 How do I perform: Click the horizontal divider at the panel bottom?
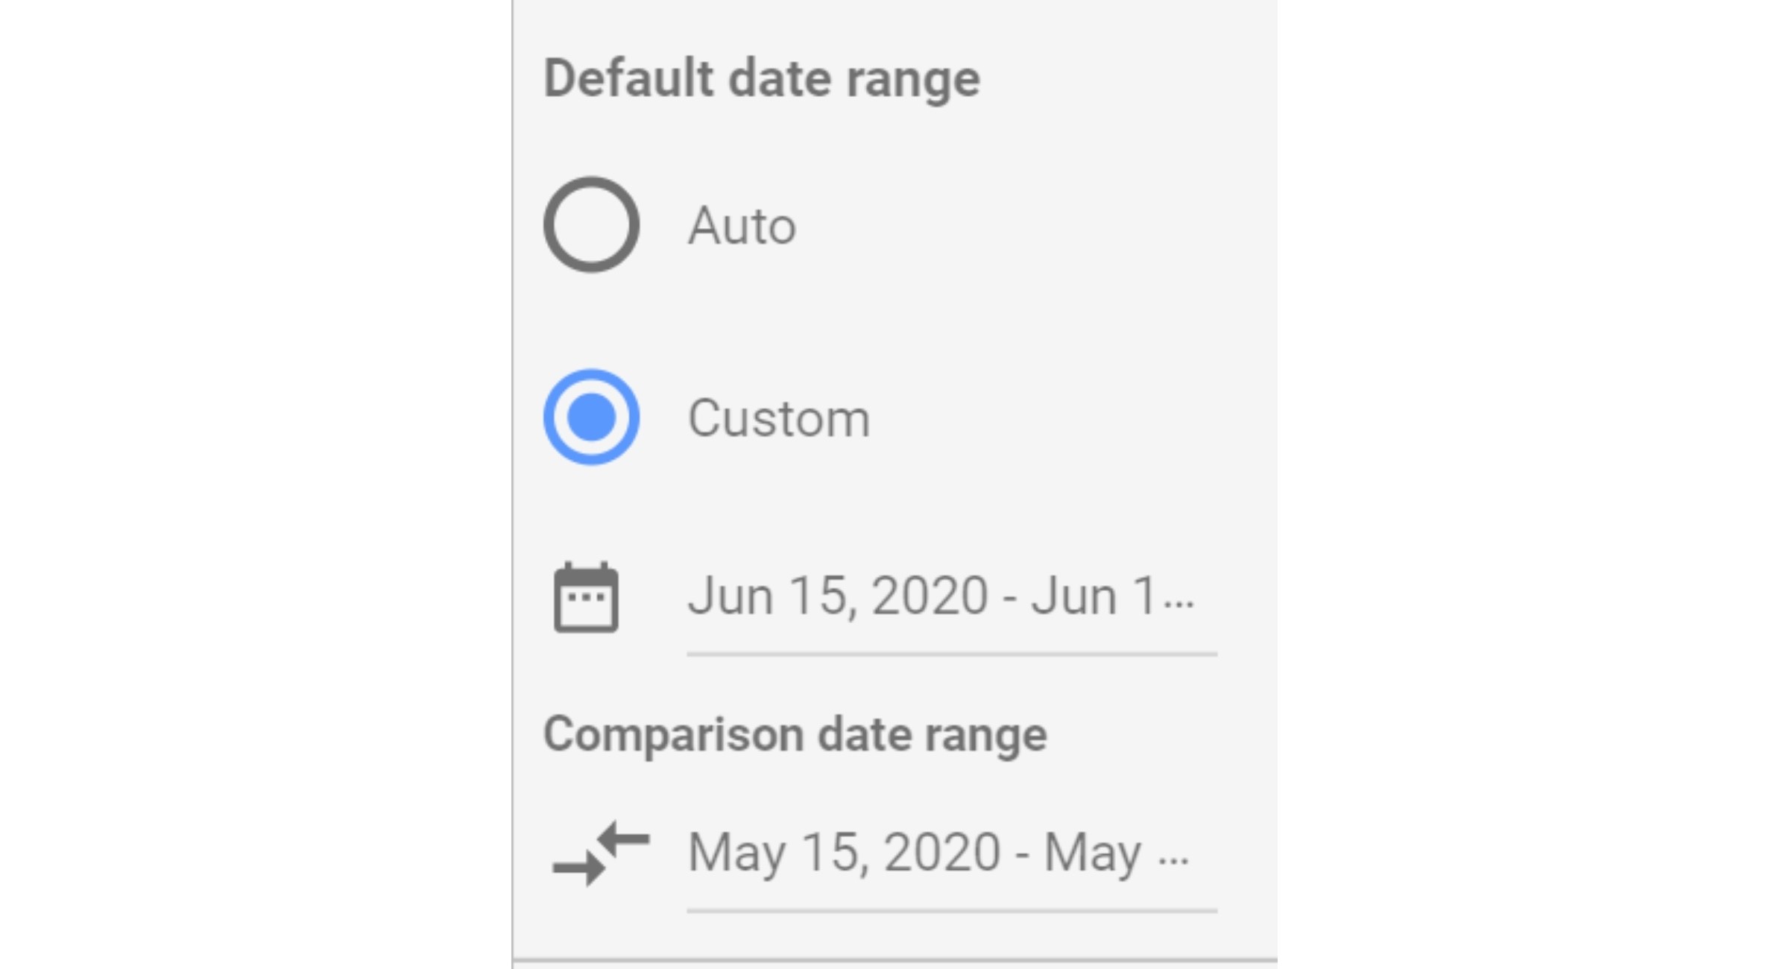pyautogui.click(x=894, y=960)
